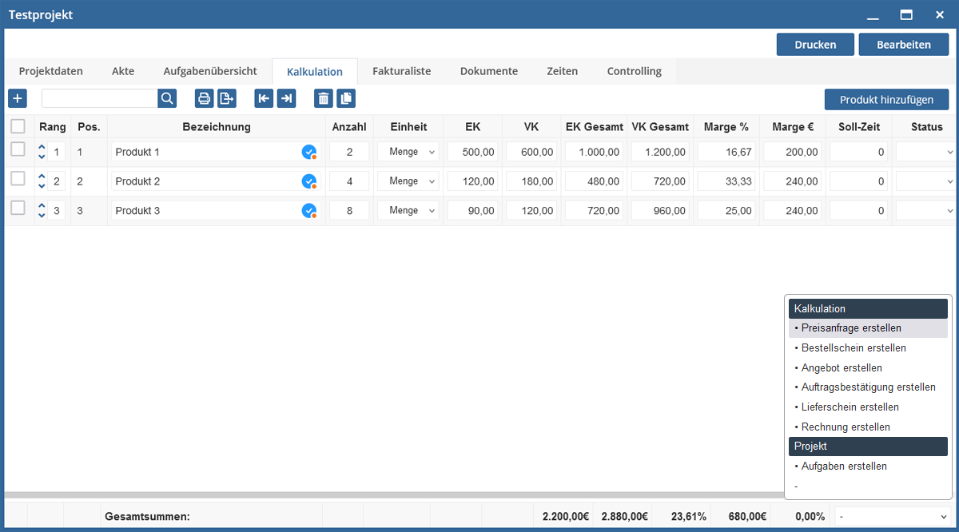The width and height of the screenshot is (959, 532).
Task: Switch to the Fakturaliste tab
Action: 401,71
